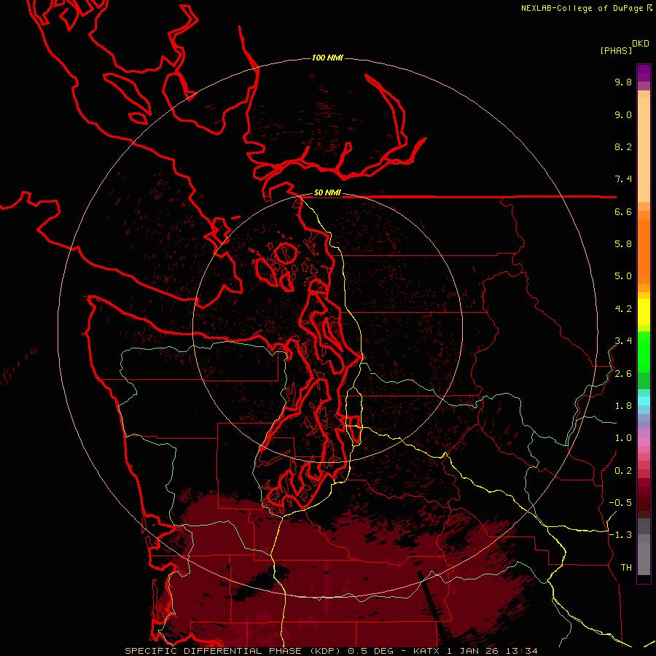Click the 6.6 scale value
This screenshot has width=656, height=656.
[x=623, y=211]
